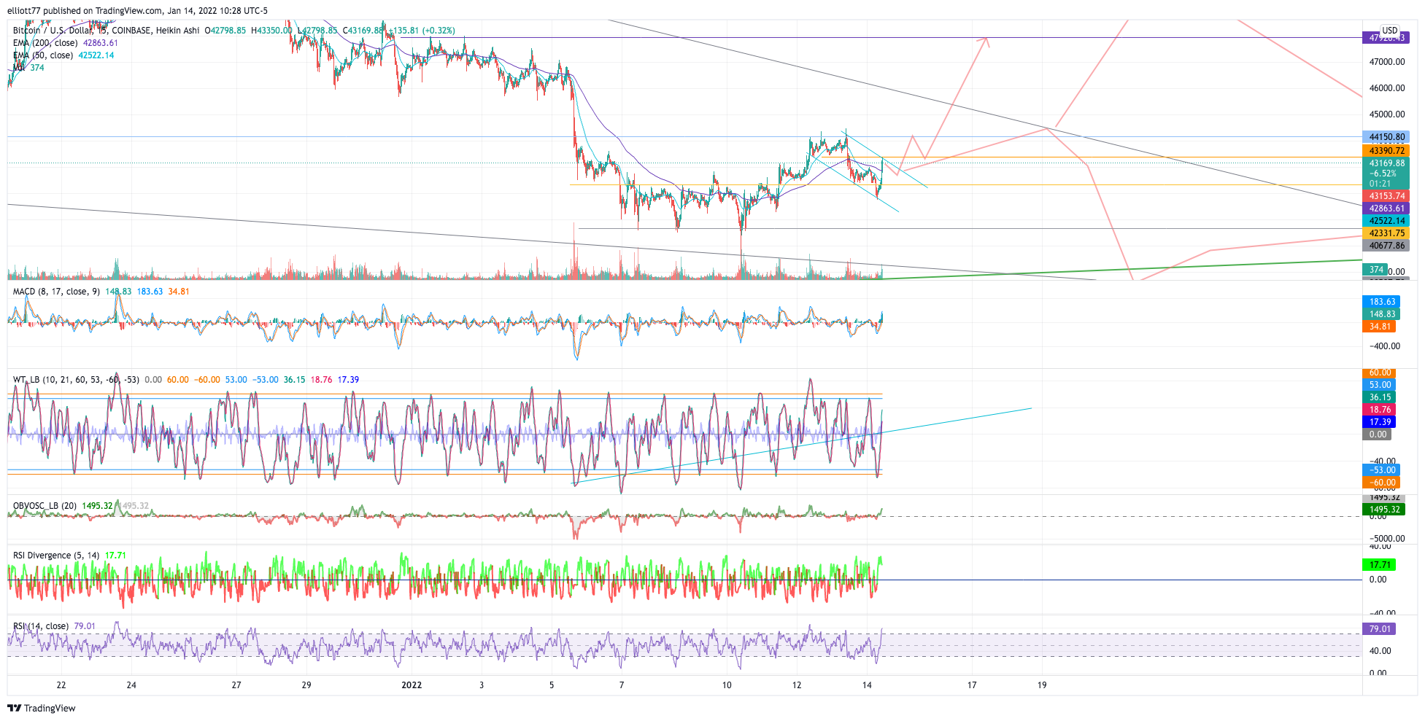This screenshot has height=721, width=1425.
Task: Select the yellow 42331.75 price label
Action: 1386,233
